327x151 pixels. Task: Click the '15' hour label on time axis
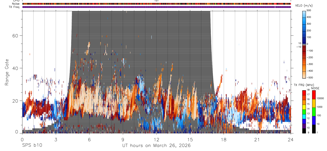coord(190,139)
